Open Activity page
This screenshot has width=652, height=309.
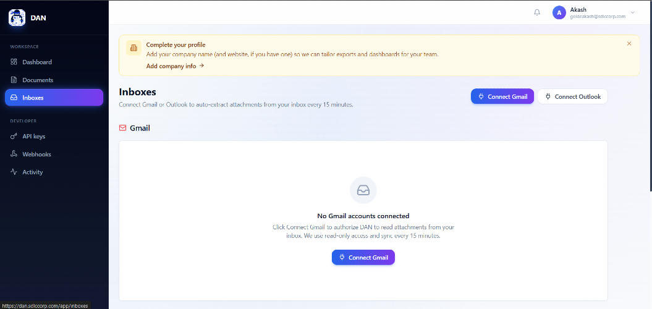(54, 172)
